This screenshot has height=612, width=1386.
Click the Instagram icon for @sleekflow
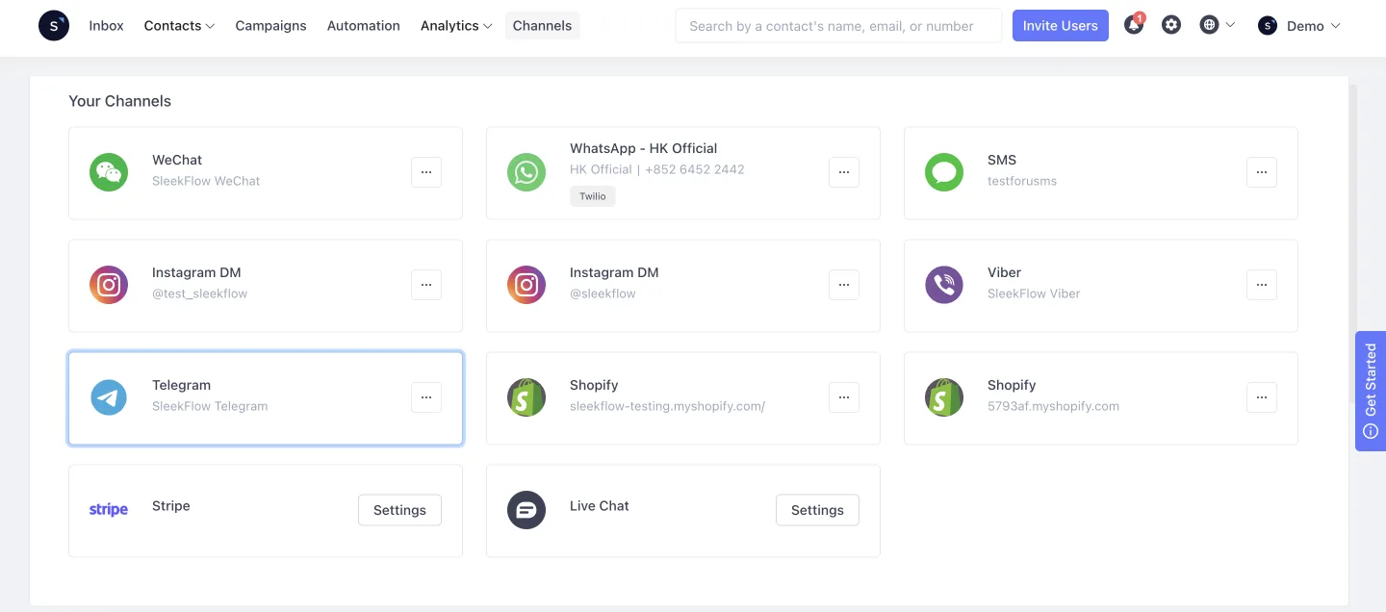pos(526,283)
